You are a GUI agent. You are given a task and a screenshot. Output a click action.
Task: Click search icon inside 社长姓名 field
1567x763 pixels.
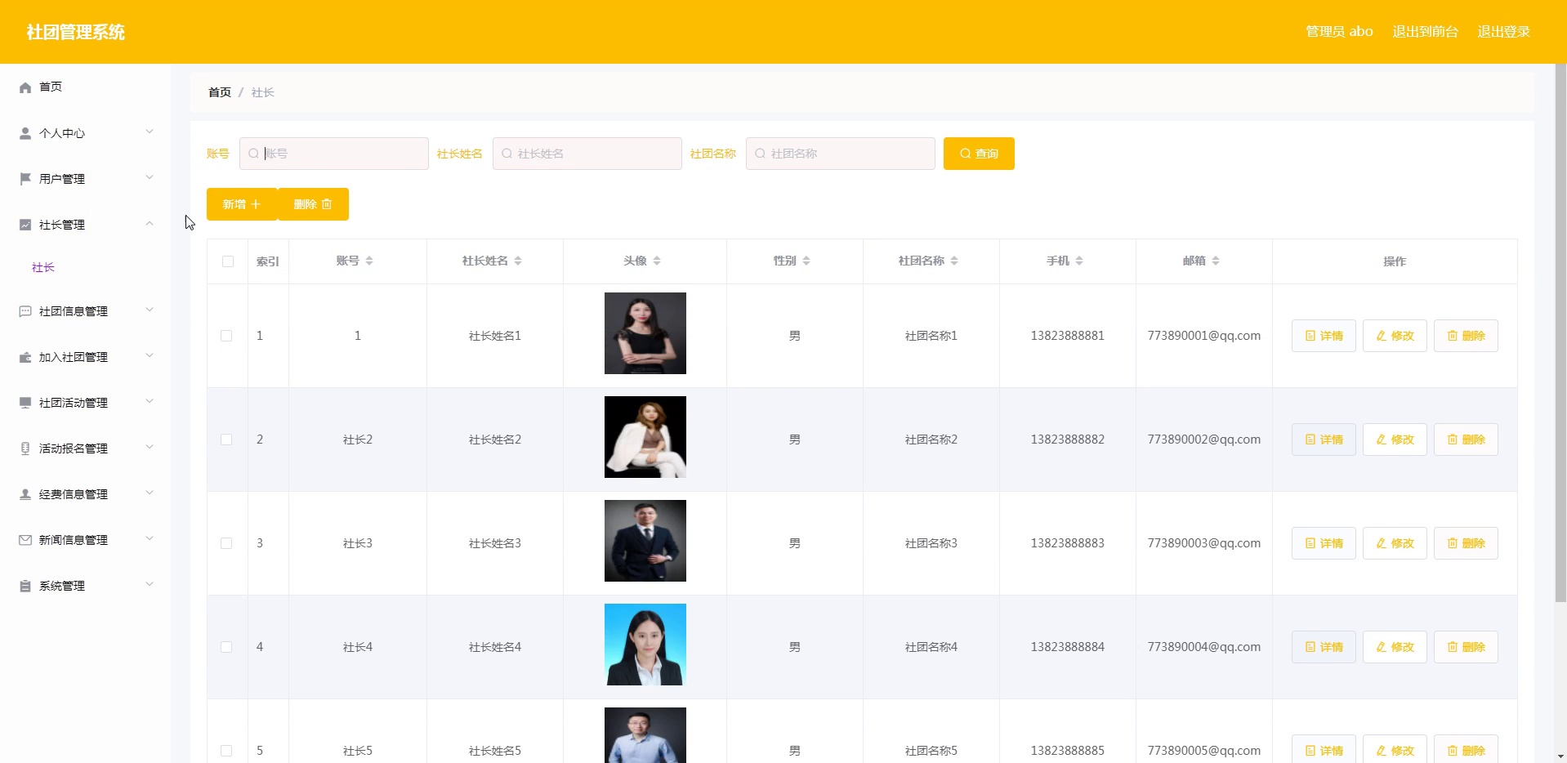tap(507, 154)
